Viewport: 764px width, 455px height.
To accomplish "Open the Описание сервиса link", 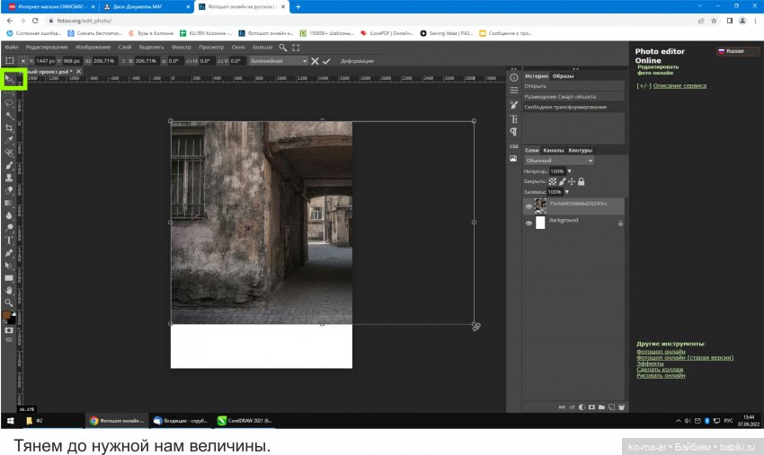I will click(x=680, y=86).
